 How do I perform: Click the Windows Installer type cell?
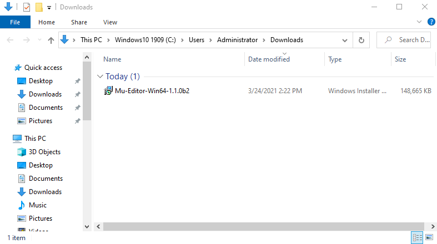click(x=357, y=91)
